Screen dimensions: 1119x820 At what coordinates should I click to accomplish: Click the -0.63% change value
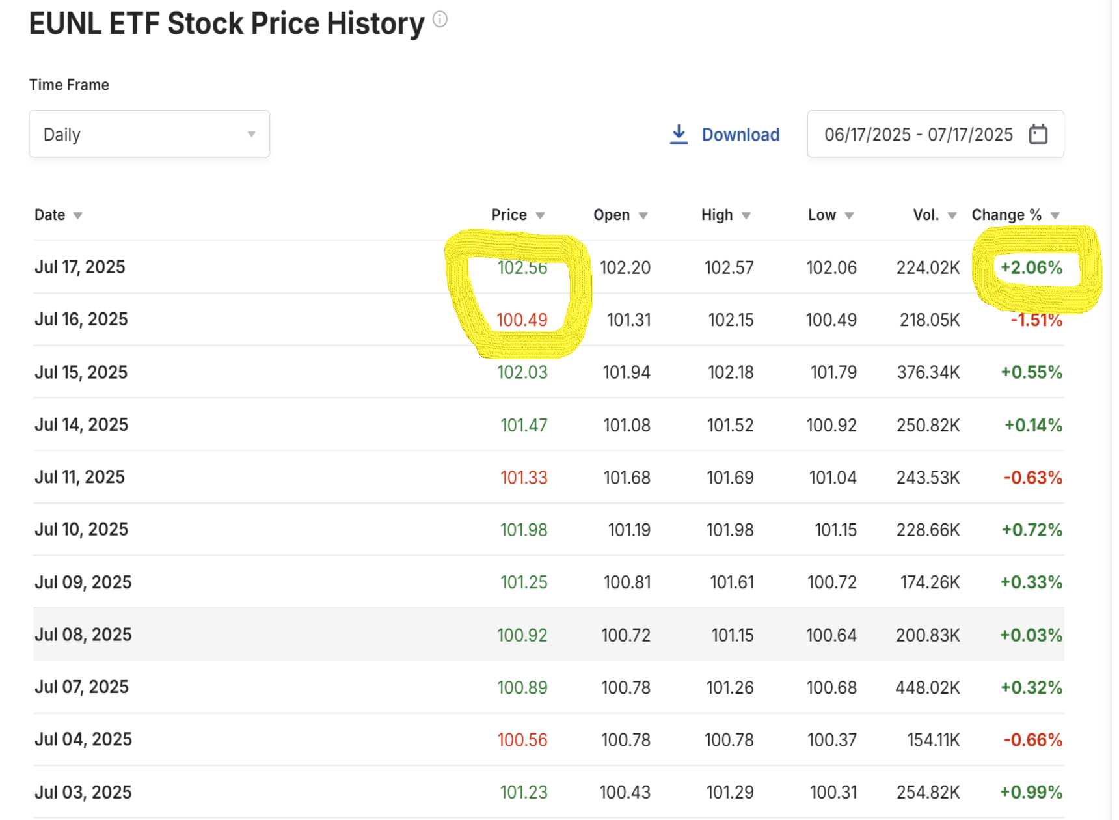click(x=1033, y=477)
